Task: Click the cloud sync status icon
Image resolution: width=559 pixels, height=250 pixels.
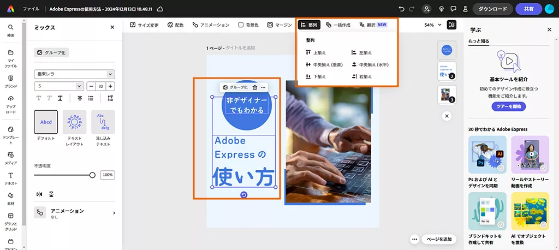Action: tap(160, 9)
